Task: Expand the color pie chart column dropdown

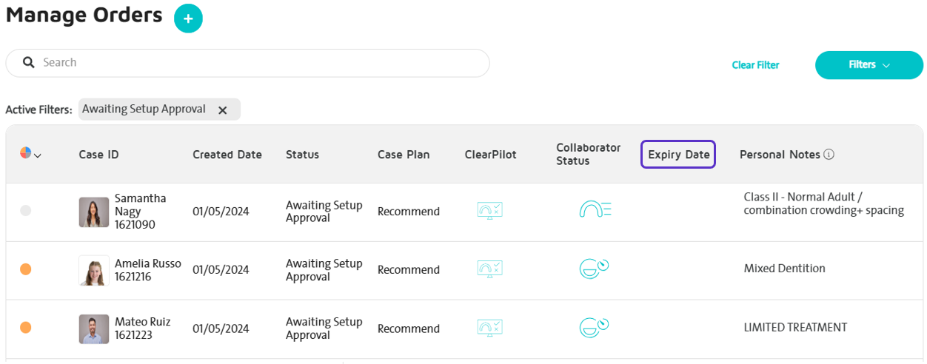Action: (x=30, y=154)
